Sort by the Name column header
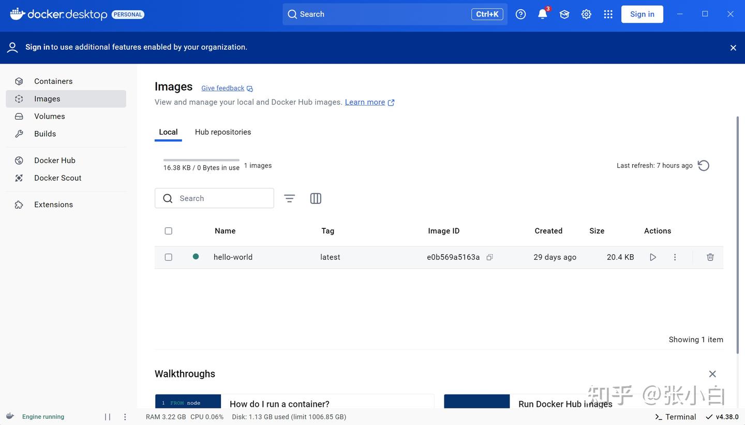Image resolution: width=745 pixels, height=425 pixels. tap(225, 231)
